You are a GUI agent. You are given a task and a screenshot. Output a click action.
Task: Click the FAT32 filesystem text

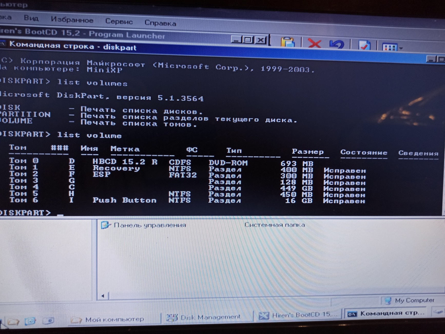pos(183,175)
